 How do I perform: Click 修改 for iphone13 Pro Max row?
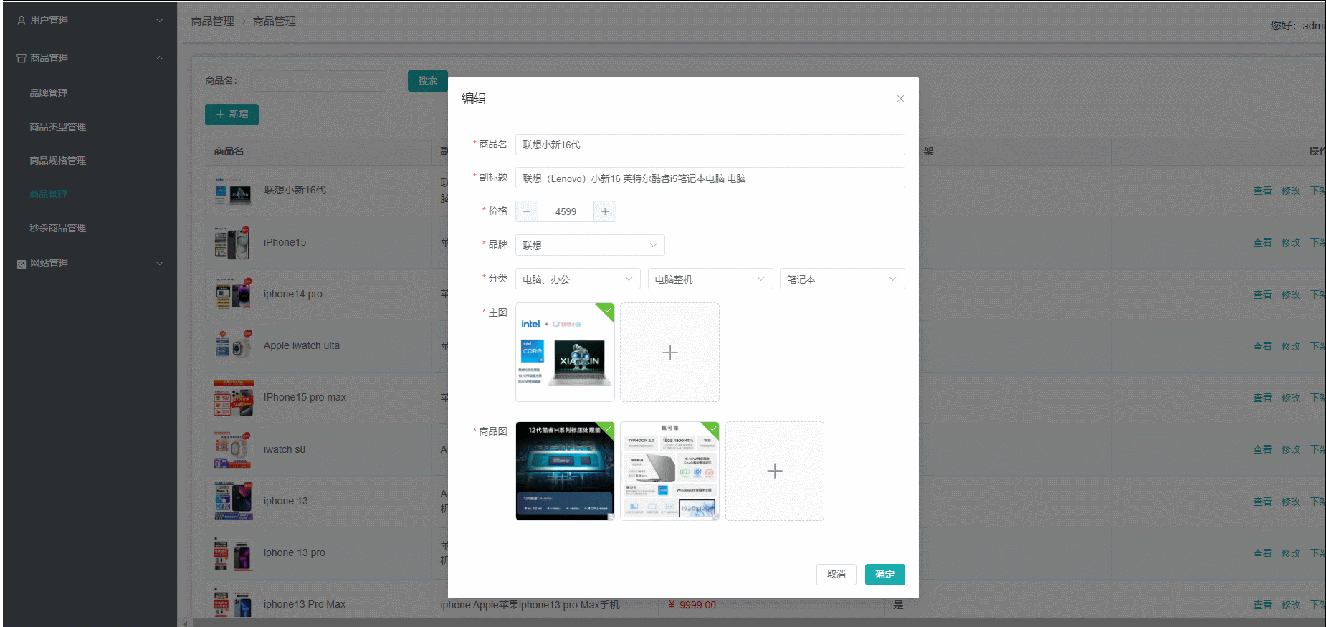pos(1291,605)
